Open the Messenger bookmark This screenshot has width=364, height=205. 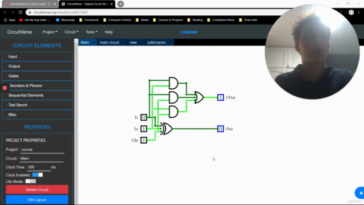(x=66, y=20)
